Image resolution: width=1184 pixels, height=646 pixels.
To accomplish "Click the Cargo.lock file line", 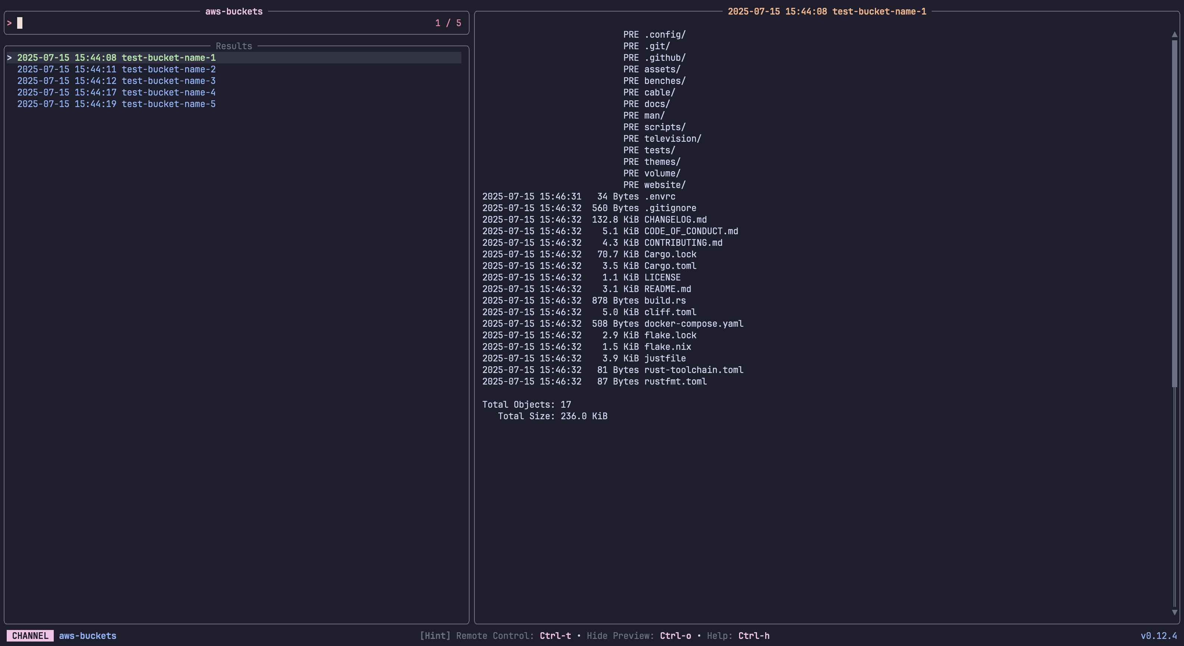I will coord(589,254).
